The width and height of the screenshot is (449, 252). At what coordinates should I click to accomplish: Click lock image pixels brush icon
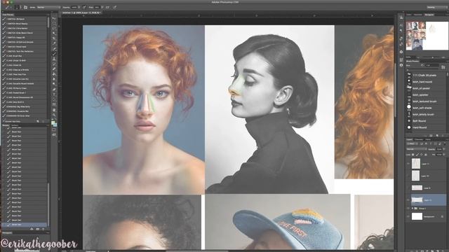(417, 155)
